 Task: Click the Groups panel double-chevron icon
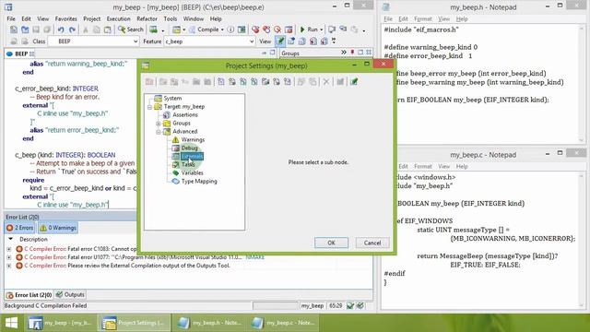[x=344, y=53]
